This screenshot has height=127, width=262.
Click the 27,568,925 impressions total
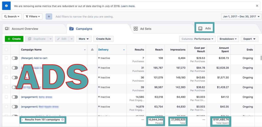pos(178,120)
